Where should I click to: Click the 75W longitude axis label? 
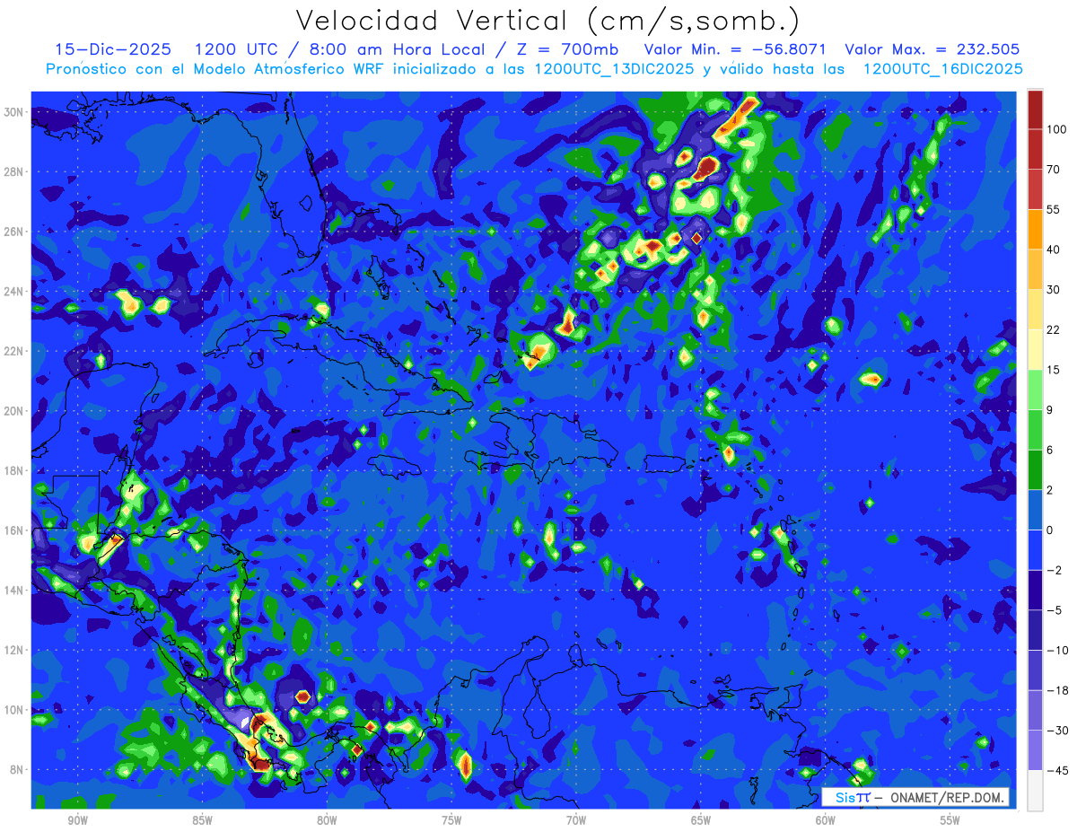pyautogui.click(x=451, y=820)
